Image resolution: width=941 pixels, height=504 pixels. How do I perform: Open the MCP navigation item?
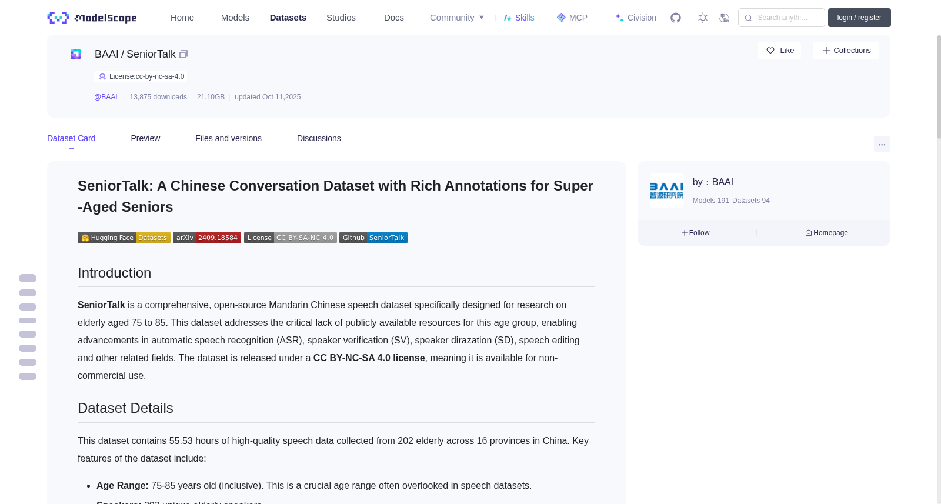[x=572, y=18]
